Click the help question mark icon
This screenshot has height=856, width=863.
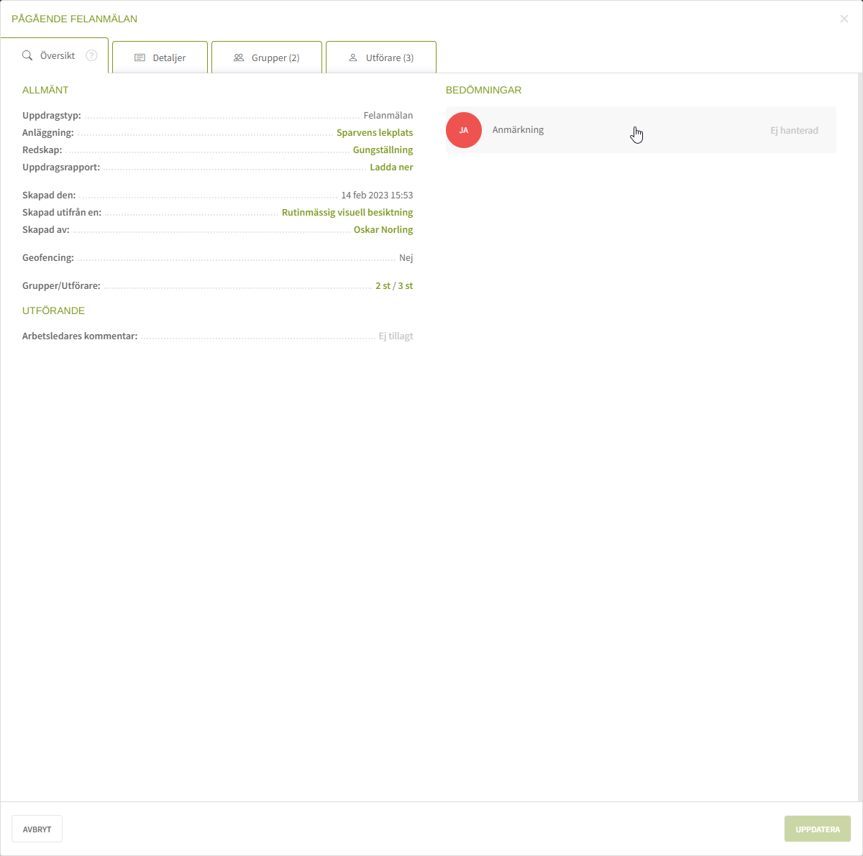coord(91,55)
